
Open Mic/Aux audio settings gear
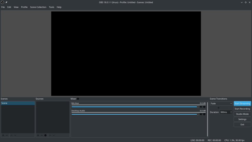(x=204, y=107)
